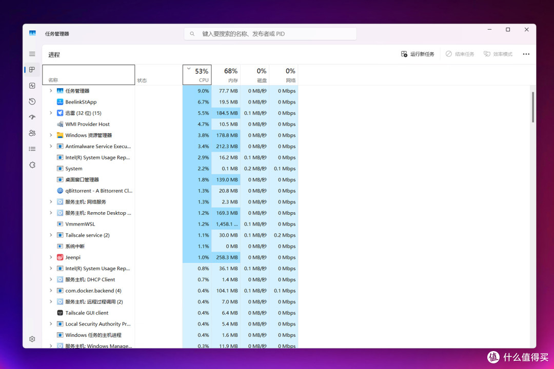Open the hamburger navigation menu
Image resolution: width=554 pixels, height=369 pixels.
(x=32, y=54)
